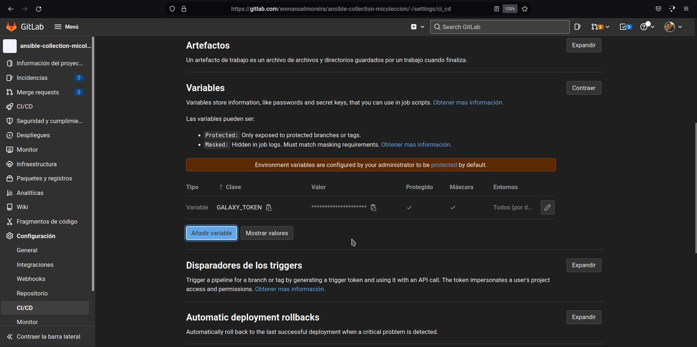Open the to-do list from the top bar

point(624,26)
